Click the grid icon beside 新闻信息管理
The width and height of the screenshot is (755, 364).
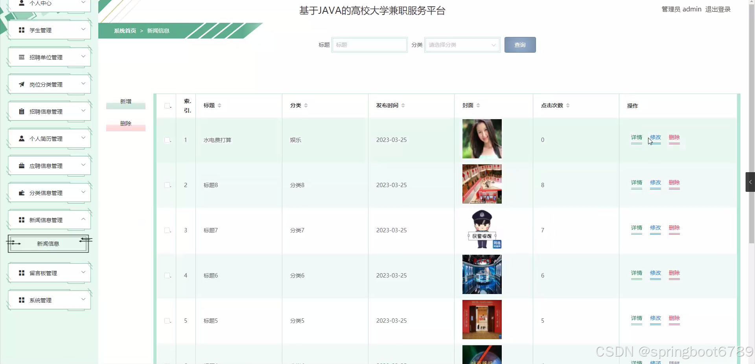coord(22,220)
